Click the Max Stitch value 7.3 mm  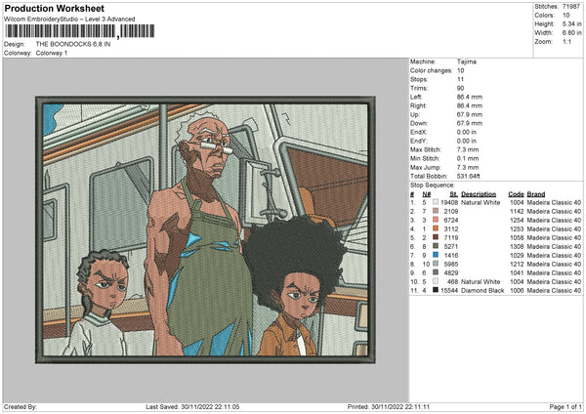(468, 149)
